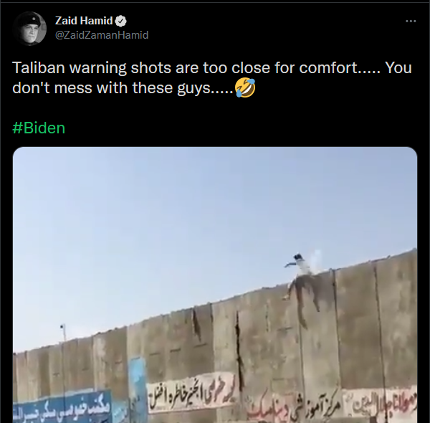The width and height of the screenshot is (430, 423).
Task: Click the man sitting atop the wall
Action: pos(298,272)
